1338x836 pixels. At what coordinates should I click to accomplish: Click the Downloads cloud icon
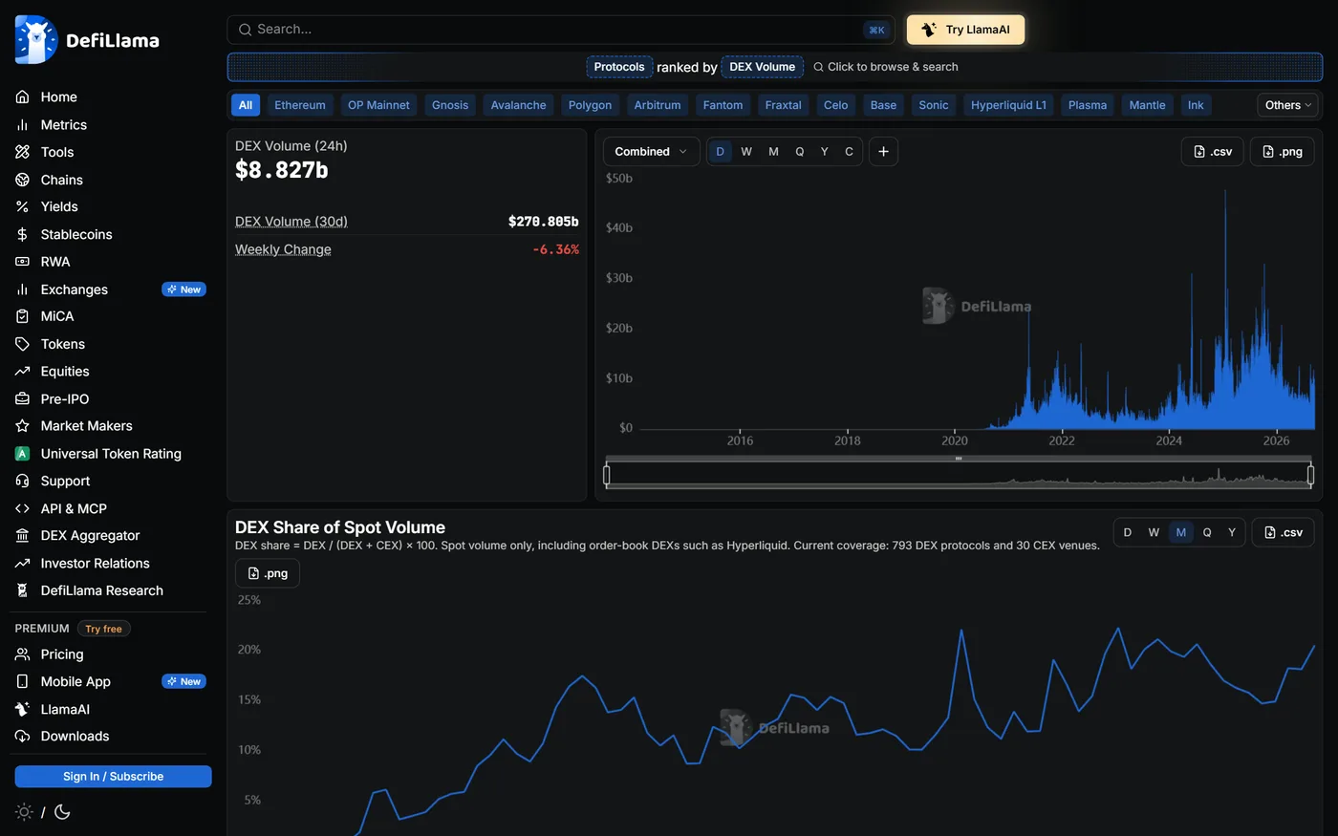22,737
